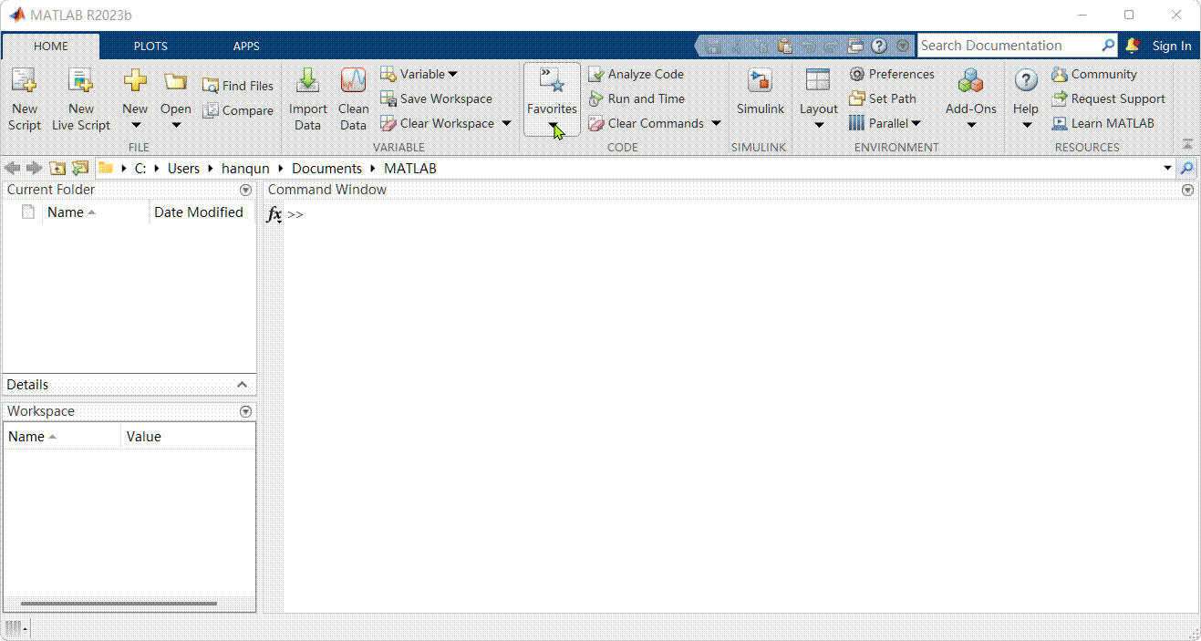Screen dimensions: 1201x641
Task: Click the Add-Ons icon
Action: pos(970,81)
